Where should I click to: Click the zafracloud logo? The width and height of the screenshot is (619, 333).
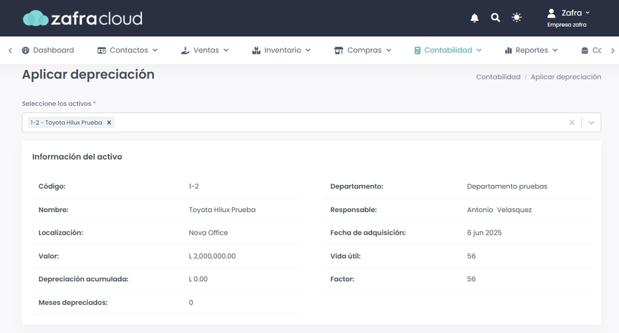click(83, 18)
